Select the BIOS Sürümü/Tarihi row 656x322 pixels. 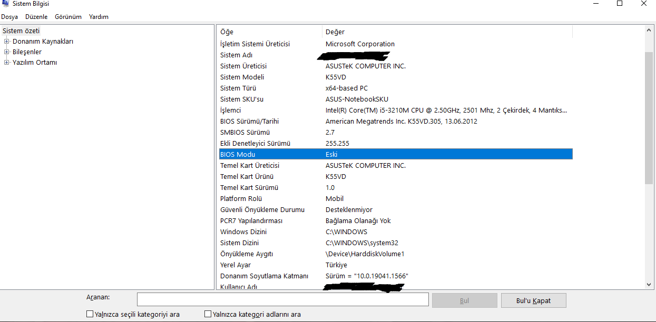pyautogui.click(x=396, y=121)
